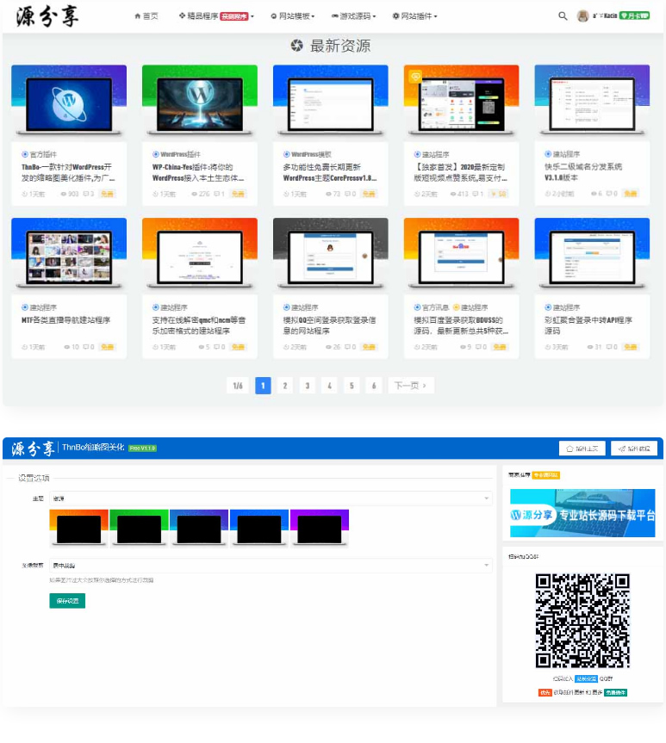Viewport: 666px width, 743px height.
Task: Open the 网站插件 menu item
Action: (414, 16)
